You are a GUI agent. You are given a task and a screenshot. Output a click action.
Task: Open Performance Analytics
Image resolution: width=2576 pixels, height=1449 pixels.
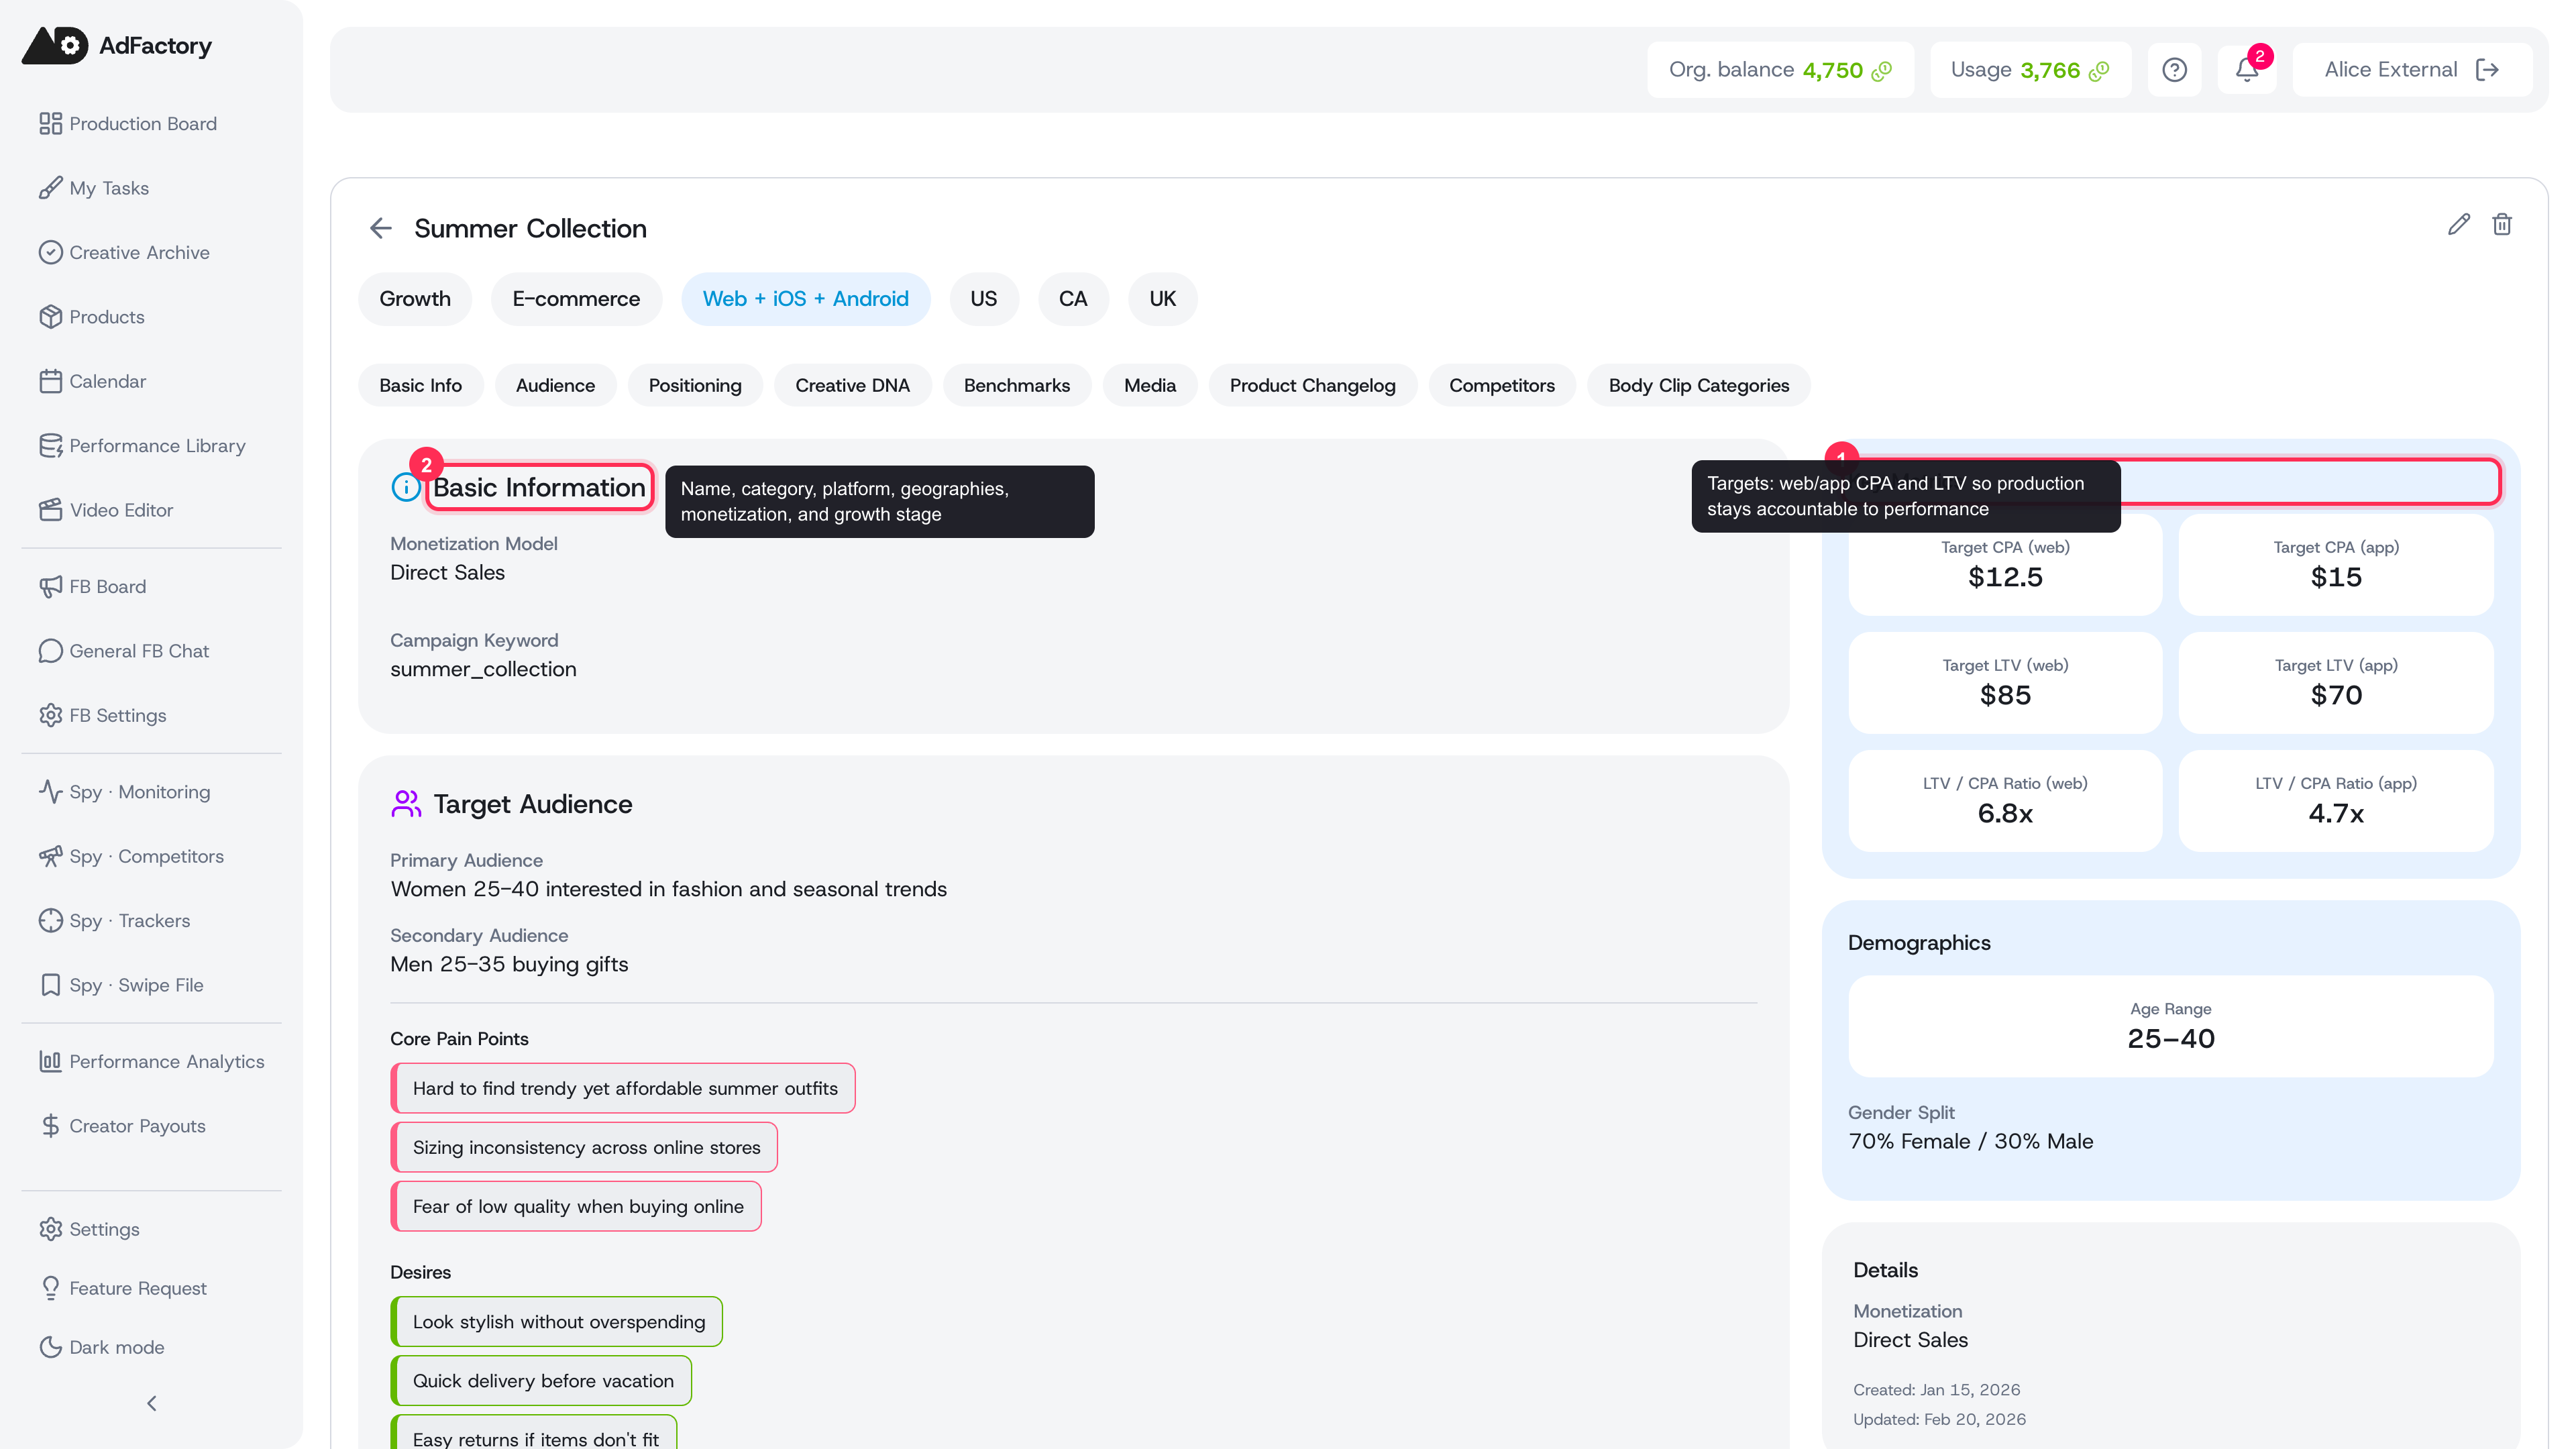[151, 1061]
